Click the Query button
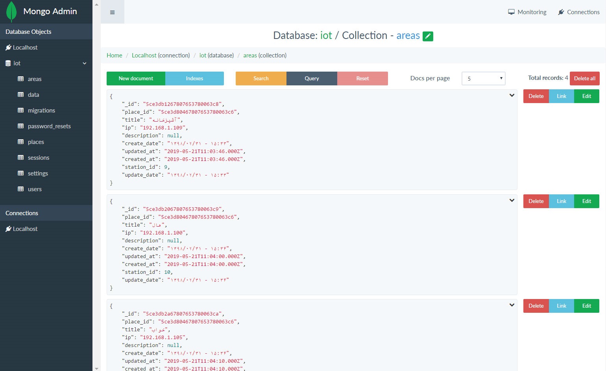 [x=312, y=78]
